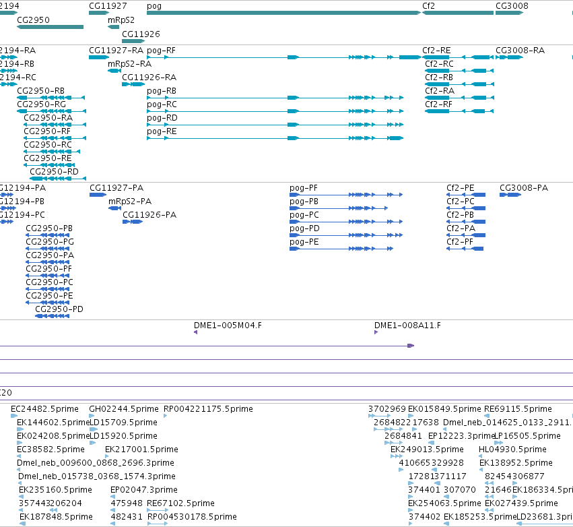
Task: Click BAC end label DME1-008A11.F
Action: (x=407, y=325)
